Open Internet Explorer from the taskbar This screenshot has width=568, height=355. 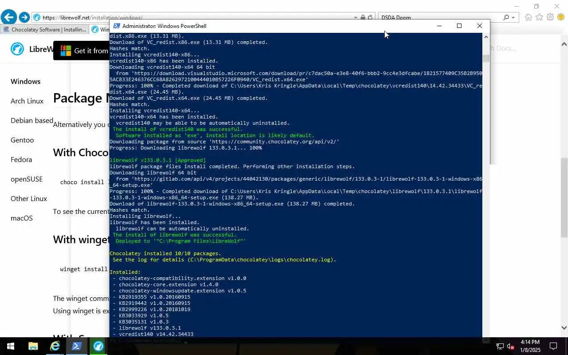[x=55, y=346]
